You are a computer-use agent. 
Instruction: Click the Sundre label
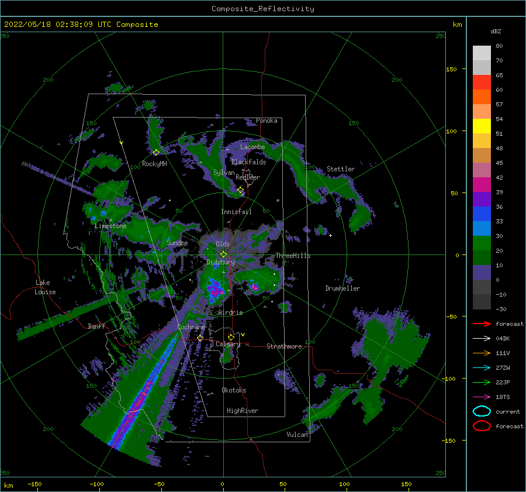click(177, 242)
